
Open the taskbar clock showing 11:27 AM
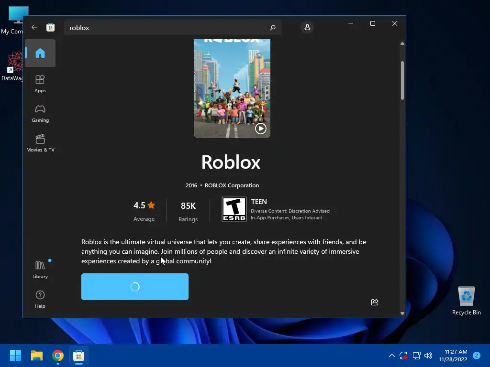[x=453, y=356]
